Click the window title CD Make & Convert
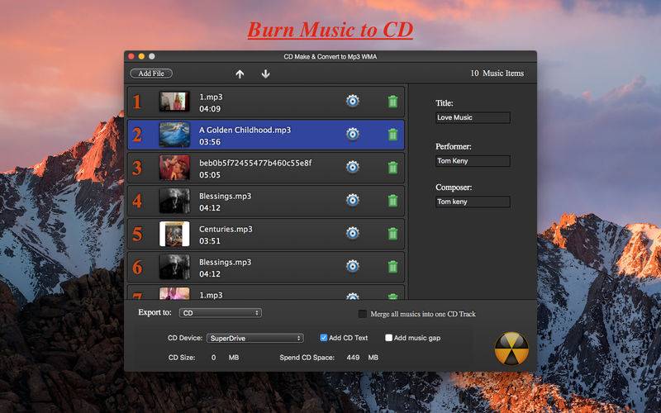 click(330, 56)
